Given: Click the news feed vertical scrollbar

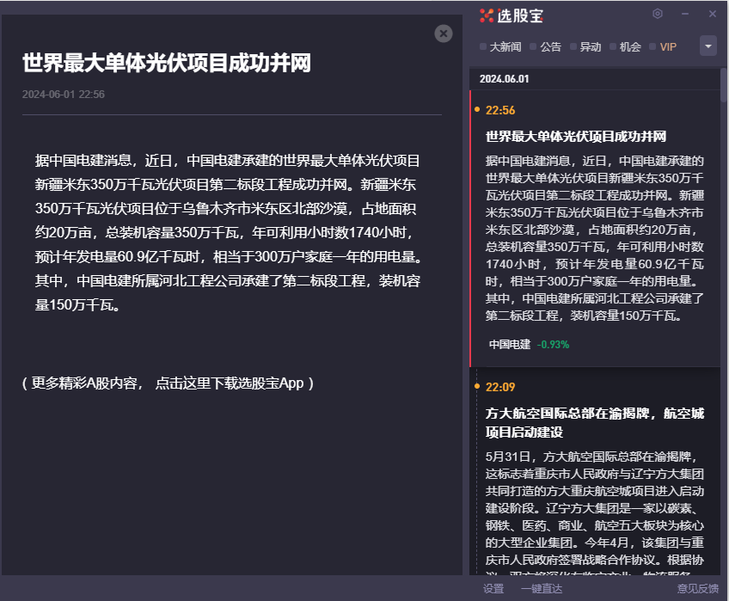Looking at the screenshot, I should (724, 86).
